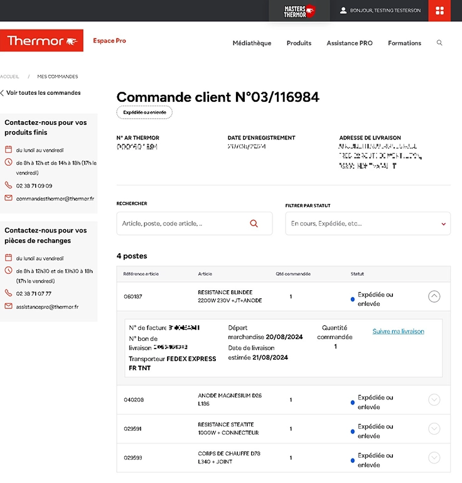Expand the 029591 Resistance Steatite row
The image size is (462, 483).
[434, 428]
